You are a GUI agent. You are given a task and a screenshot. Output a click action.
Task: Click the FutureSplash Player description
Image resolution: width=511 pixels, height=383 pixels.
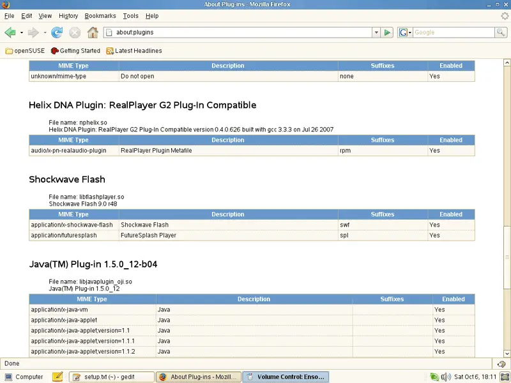(x=148, y=235)
